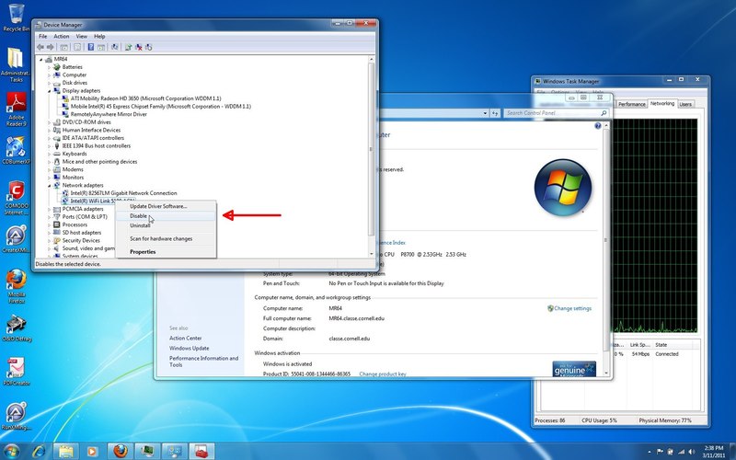This screenshot has height=460, width=736.
Task: Expand the Computer node
Action: [x=49, y=75]
